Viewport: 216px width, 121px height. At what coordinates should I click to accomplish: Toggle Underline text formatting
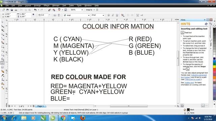[x=117, y=15]
